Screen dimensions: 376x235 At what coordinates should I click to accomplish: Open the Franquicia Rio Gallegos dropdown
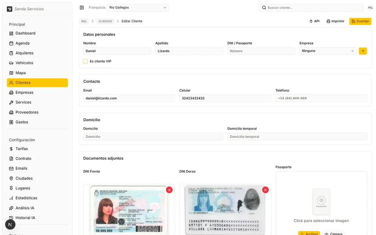[x=137, y=7]
